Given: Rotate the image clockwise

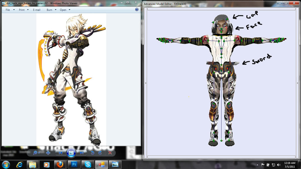Looking at the screenshot, I should point(100,153).
